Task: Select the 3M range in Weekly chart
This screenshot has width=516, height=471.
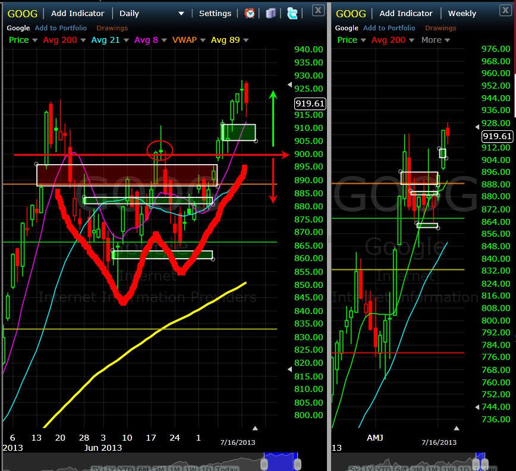Action: point(417,469)
